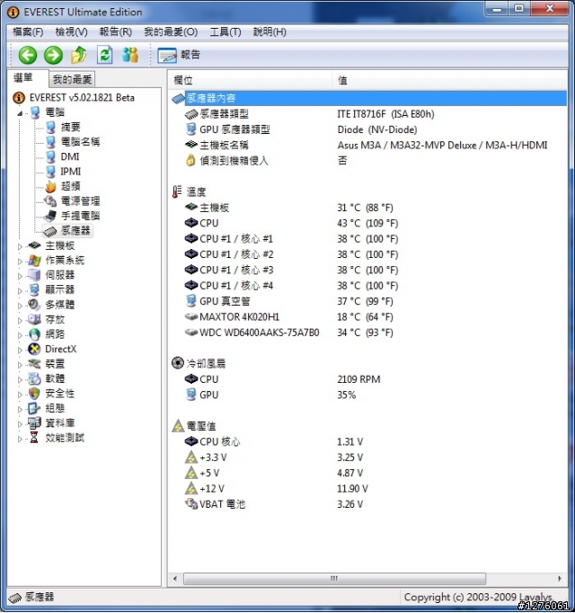Click the drive icon beside MAXTOR 4K020H1
This screenshot has width=575, height=613.
click(x=190, y=316)
